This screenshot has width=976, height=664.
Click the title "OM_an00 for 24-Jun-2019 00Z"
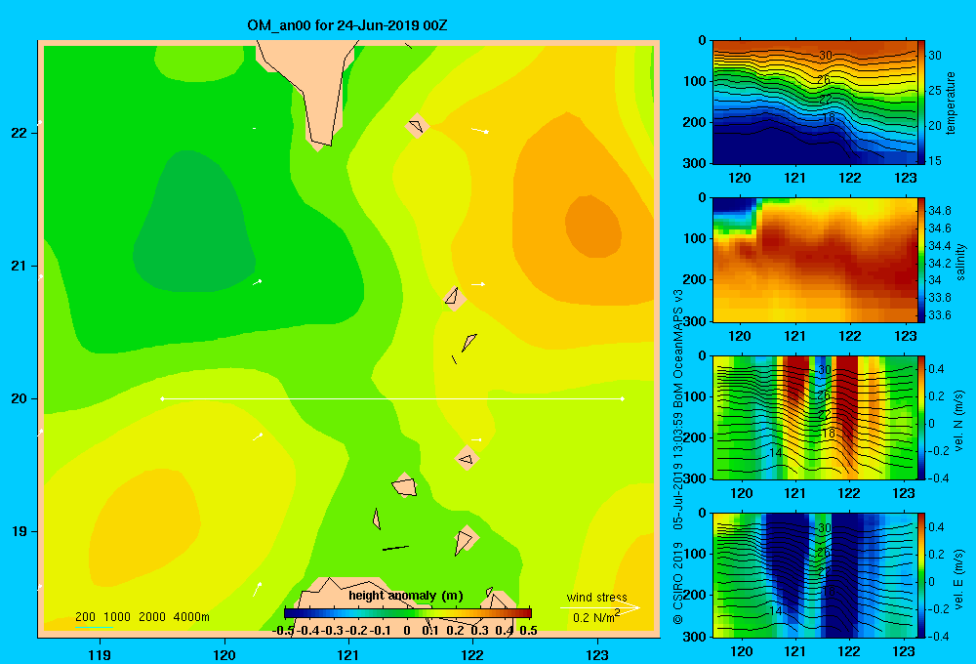(346, 25)
